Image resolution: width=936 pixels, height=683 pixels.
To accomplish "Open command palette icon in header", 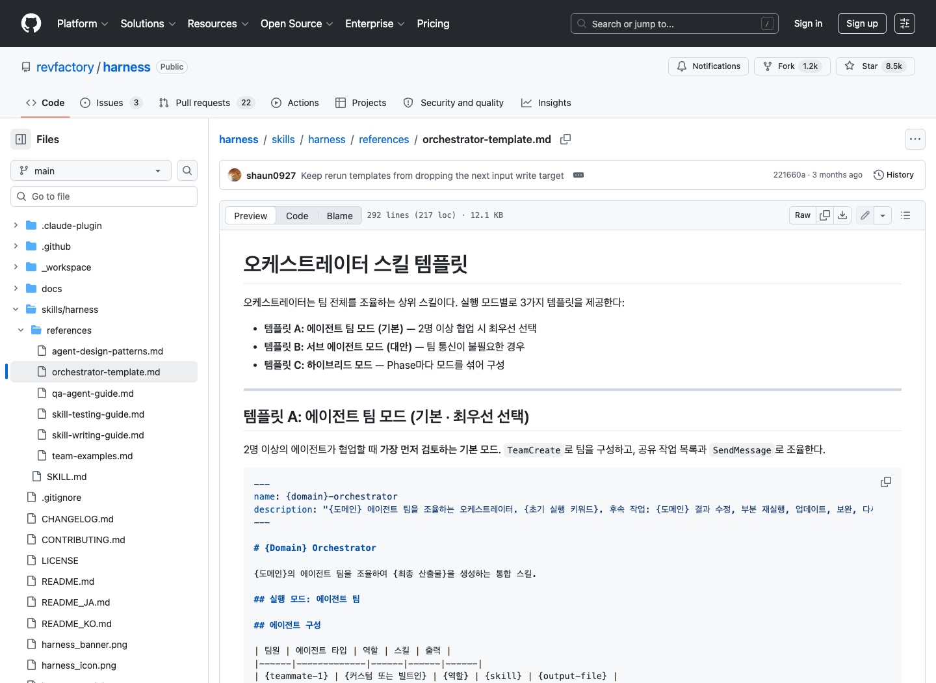I will [x=905, y=23].
